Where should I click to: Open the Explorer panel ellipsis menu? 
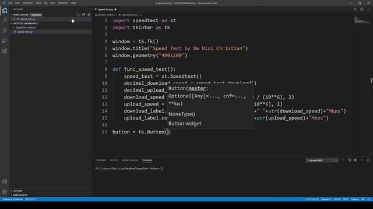(x=86, y=9)
